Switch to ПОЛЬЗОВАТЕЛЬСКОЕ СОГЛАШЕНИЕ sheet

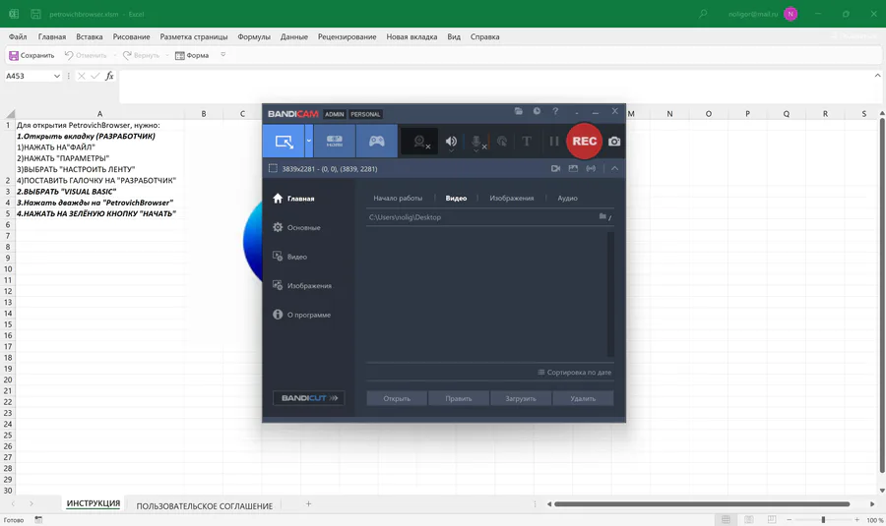pos(205,505)
